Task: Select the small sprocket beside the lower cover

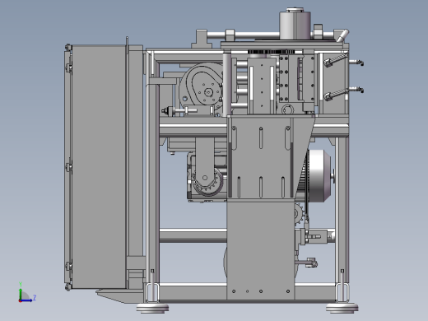Action: point(299,214)
